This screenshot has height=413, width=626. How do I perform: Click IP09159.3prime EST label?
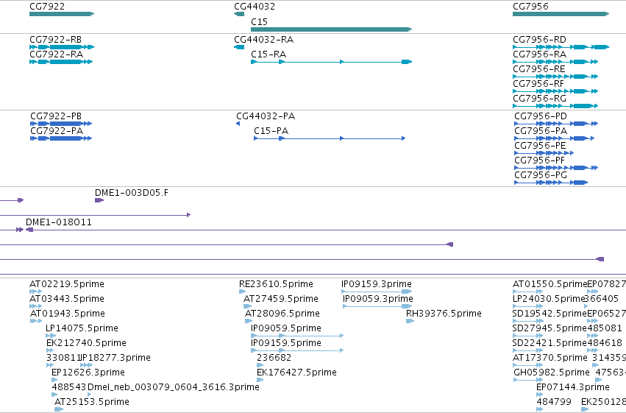pos(377,284)
